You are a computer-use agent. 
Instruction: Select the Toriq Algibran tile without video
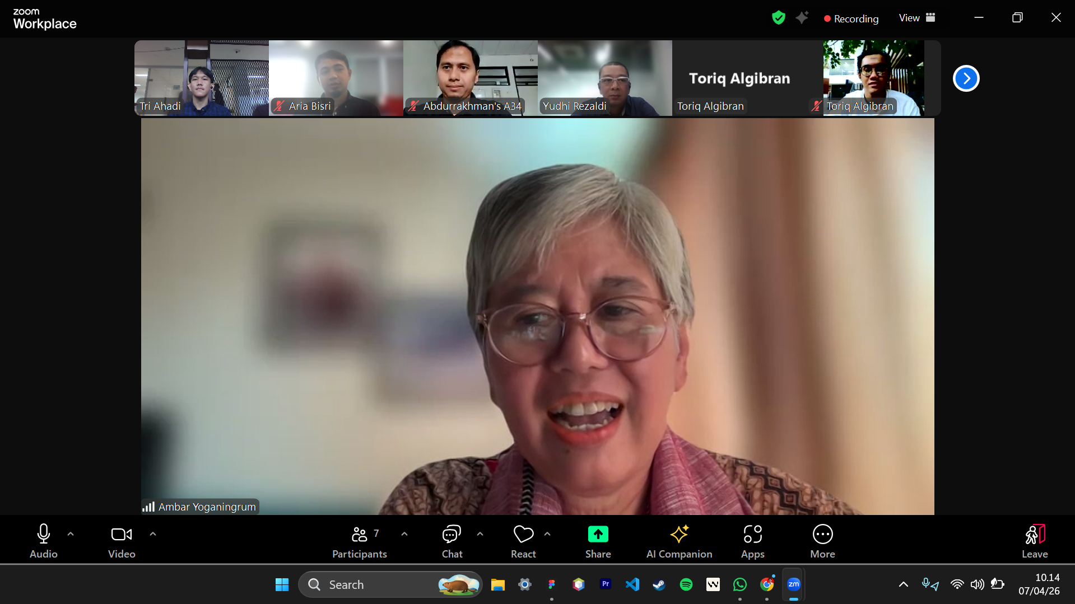[739, 78]
